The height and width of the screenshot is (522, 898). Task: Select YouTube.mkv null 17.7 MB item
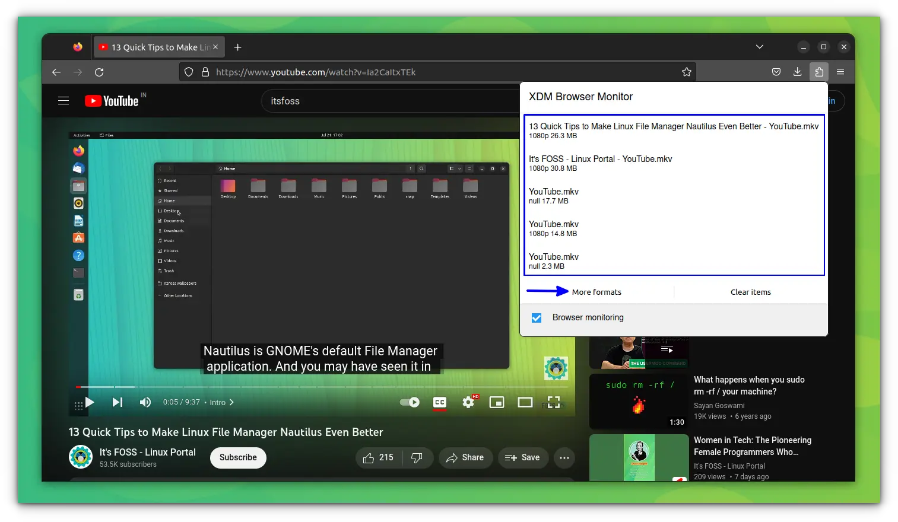tap(674, 196)
